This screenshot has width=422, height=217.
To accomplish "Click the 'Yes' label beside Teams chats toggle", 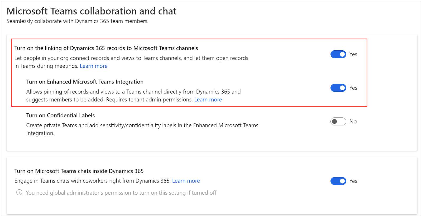I will click(353, 181).
